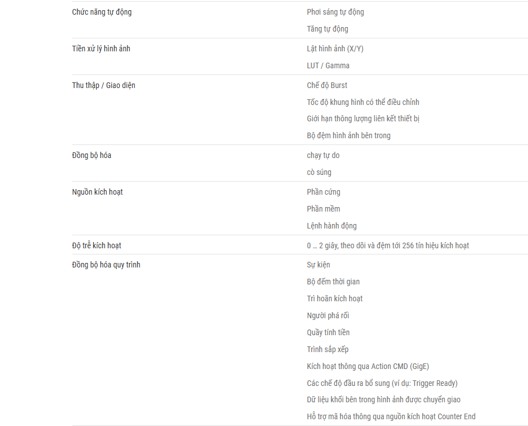The height and width of the screenshot is (426, 528).
Task: Click the "Tiền xử lý hình ảnh" label
Action: click(101, 49)
